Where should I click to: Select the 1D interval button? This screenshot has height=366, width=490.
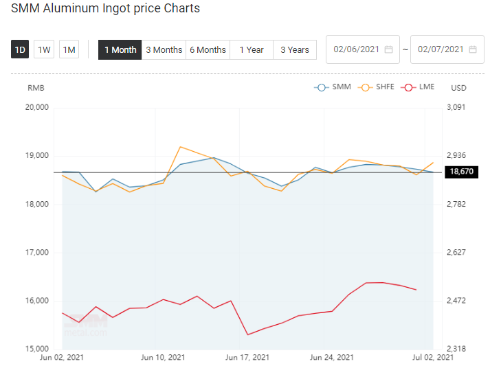[x=20, y=49]
